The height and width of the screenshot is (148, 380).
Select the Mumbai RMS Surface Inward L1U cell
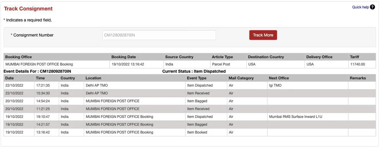295,117
